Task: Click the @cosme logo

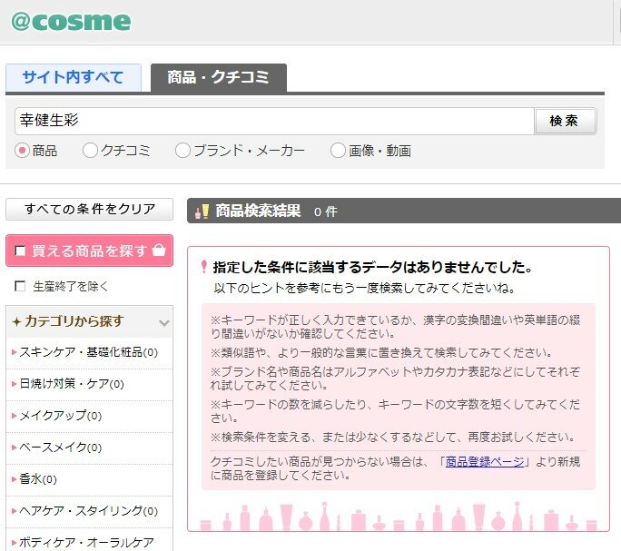Action: point(71,22)
